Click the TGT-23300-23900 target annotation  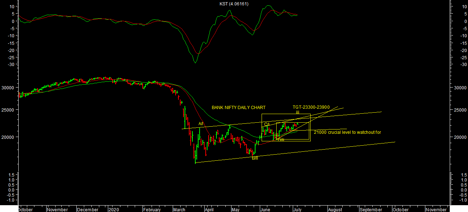tap(311, 107)
